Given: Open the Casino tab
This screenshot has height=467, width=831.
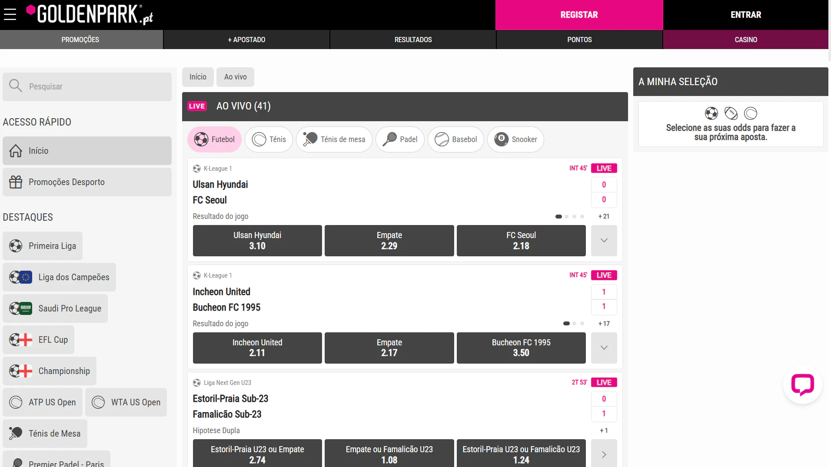Looking at the screenshot, I should tap(746, 40).
